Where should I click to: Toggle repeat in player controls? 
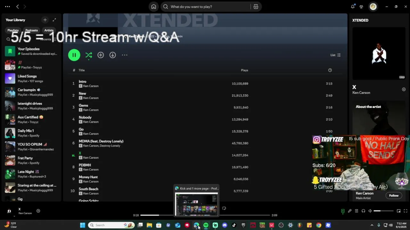click(224, 208)
